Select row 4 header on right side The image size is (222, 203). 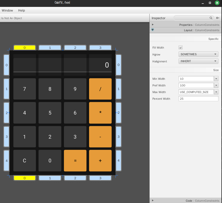point(119,161)
